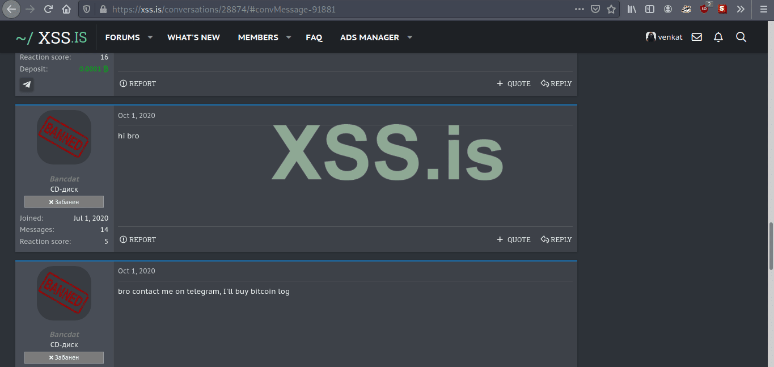Quote the bitcoin log message
The image size is (774, 367).
point(513,239)
